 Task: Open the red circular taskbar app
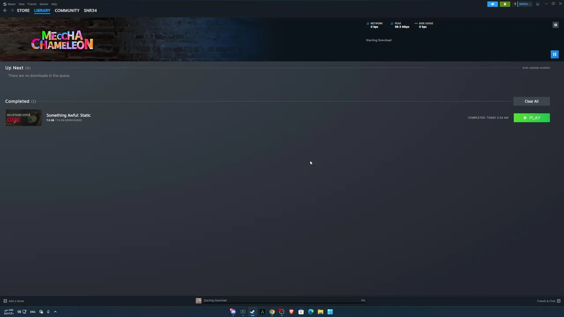[282, 312]
